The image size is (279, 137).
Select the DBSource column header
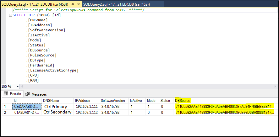click(x=183, y=101)
